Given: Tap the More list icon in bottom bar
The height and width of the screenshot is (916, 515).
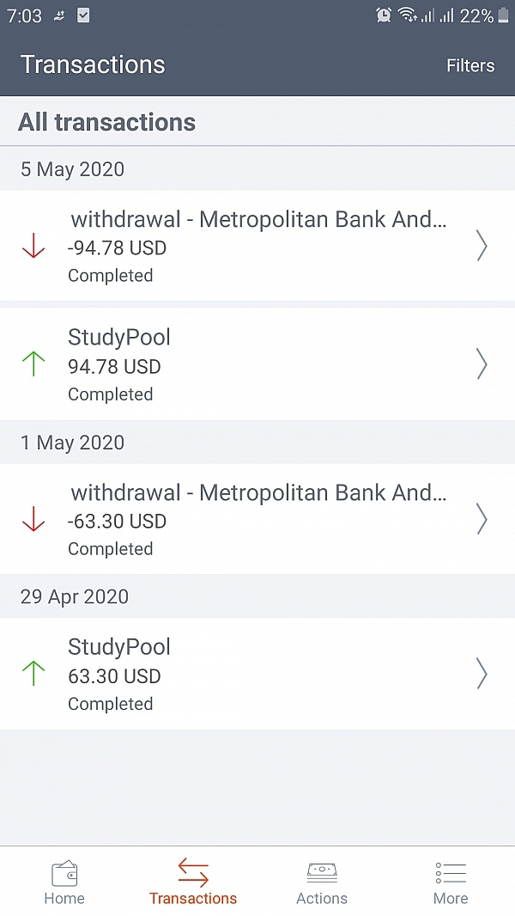Looking at the screenshot, I should [451, 872].
